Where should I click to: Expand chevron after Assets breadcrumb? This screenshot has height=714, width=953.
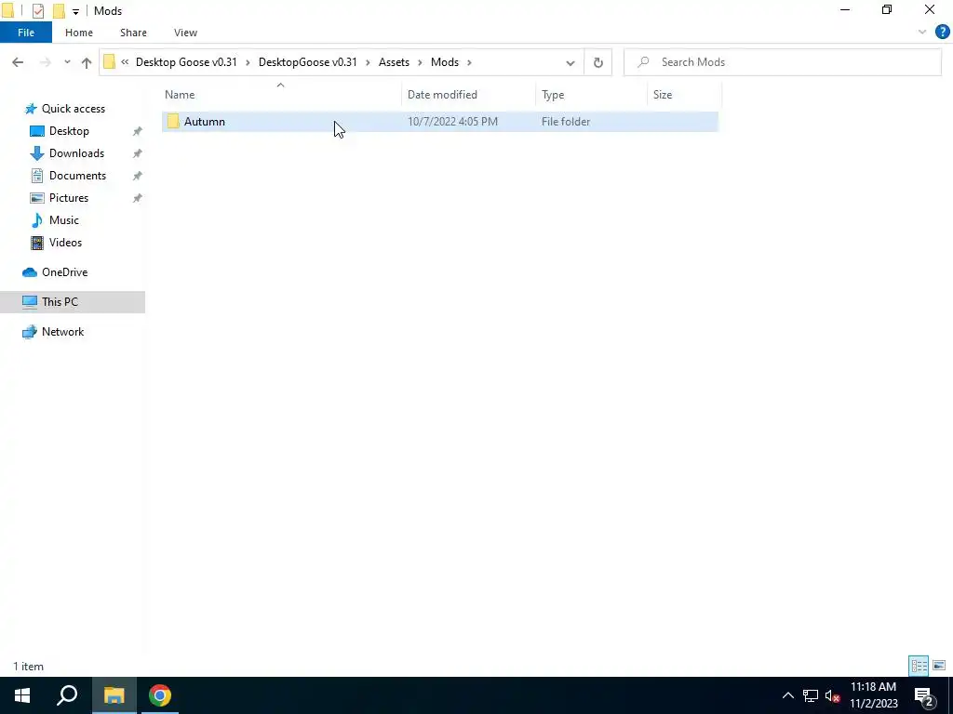(x=420, y=62)
